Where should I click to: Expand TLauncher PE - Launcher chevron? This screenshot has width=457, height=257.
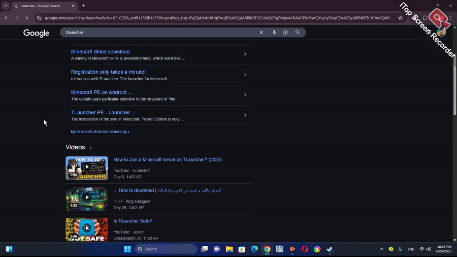(x=245, y=115)
